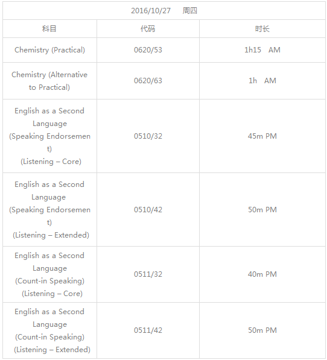Click duration 1h15 AM cell
327x360 pixels.
262,50
